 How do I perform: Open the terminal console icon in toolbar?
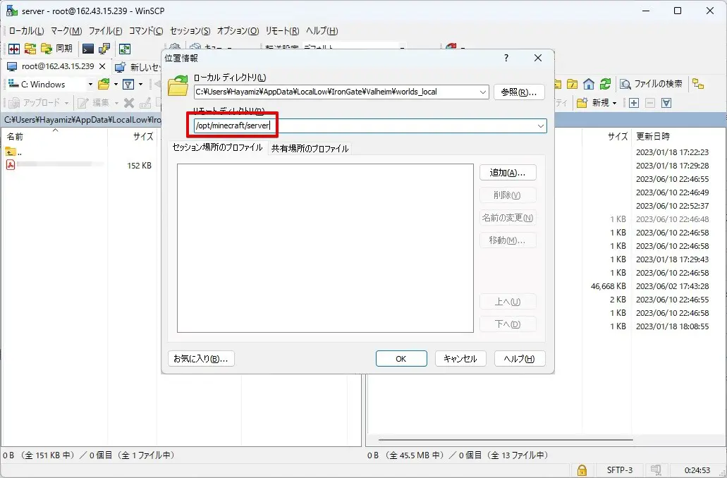pos(87,49)
